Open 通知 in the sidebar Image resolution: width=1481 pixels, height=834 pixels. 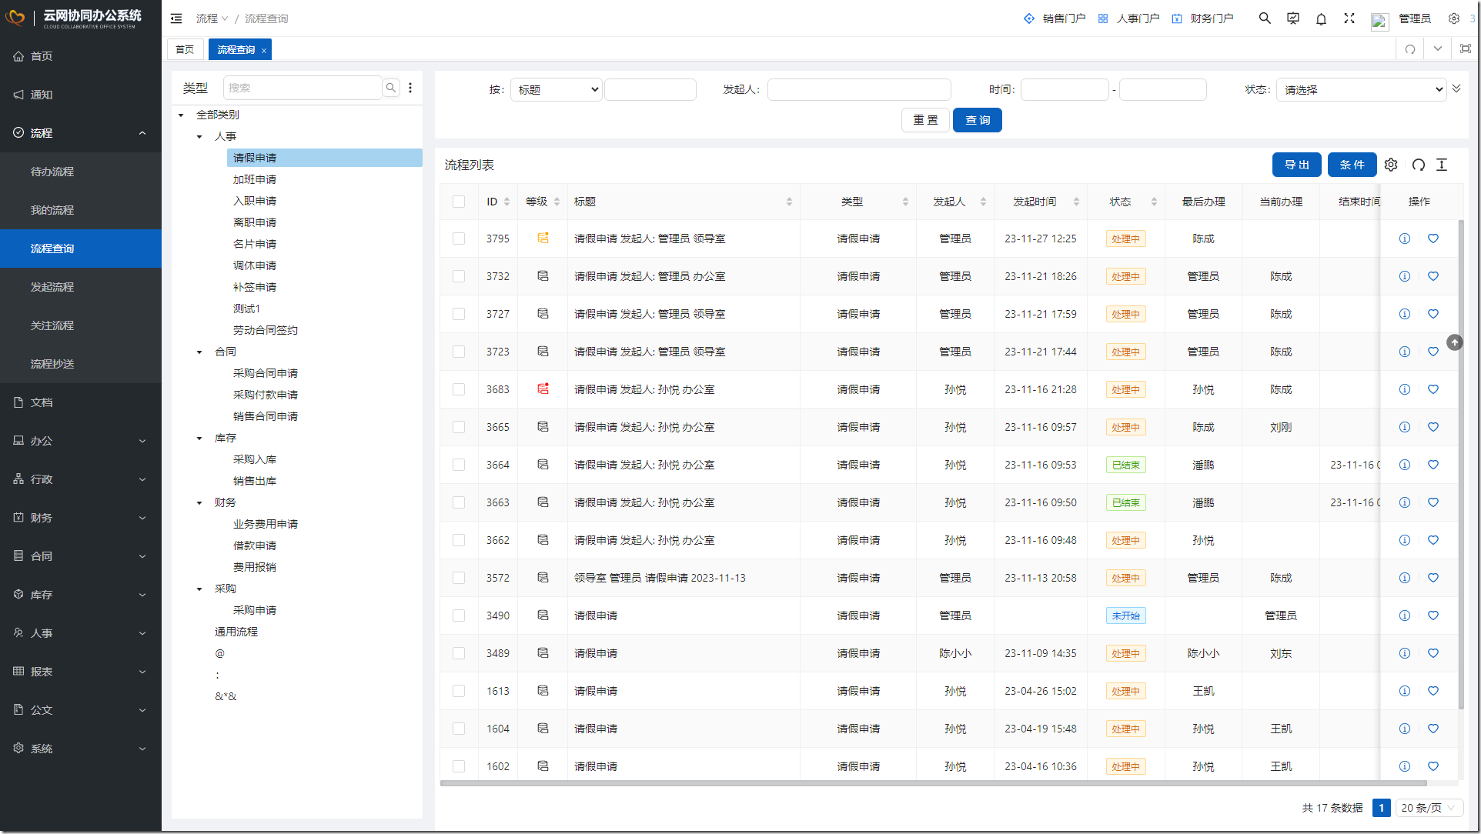(81, 95)
